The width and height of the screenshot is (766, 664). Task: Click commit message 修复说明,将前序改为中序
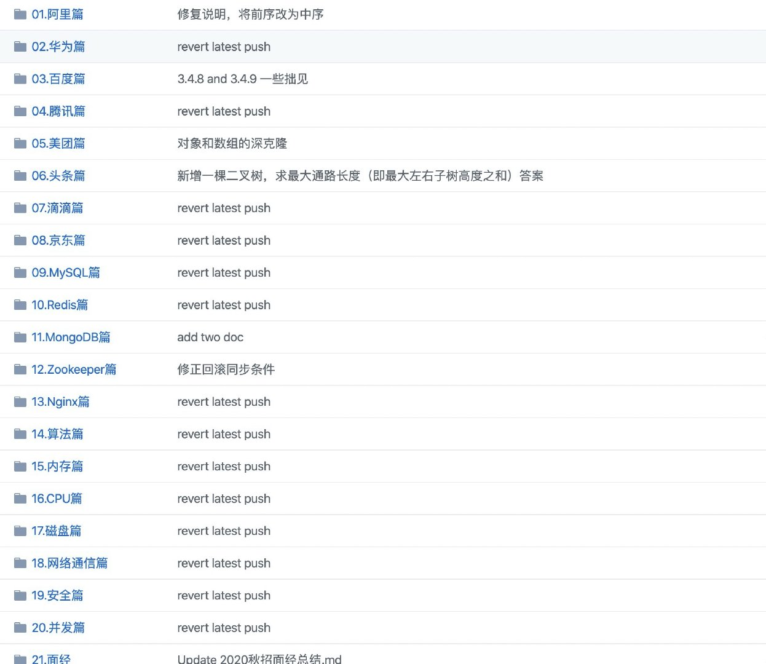pos(250,14)
